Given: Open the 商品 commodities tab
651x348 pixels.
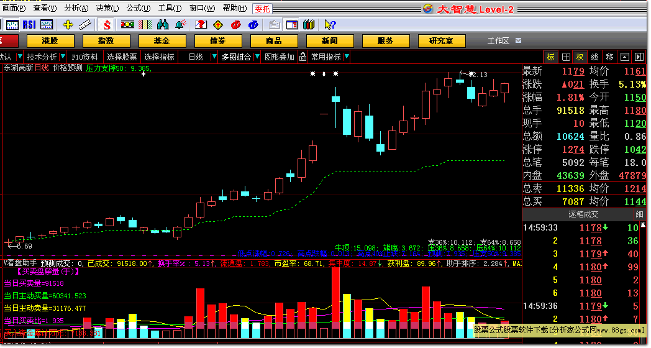Looking at the screenshot, I should click(274, 40).
